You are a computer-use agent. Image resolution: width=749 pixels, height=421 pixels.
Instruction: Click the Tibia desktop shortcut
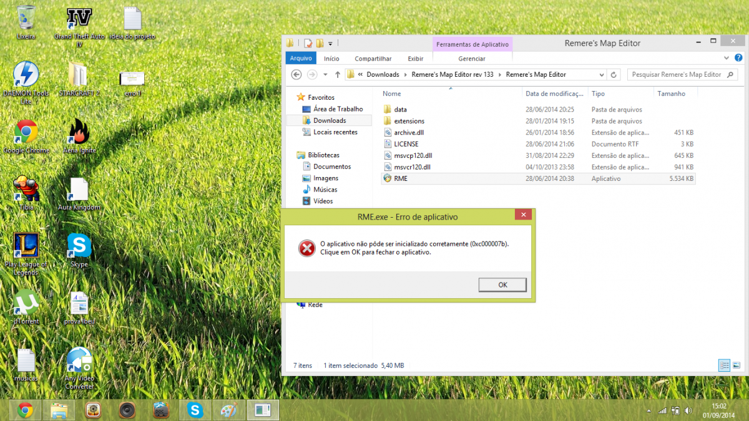coord(26,189)
